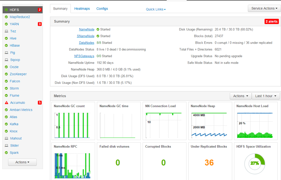Open the Quick Links dropdown

point(155,9)
